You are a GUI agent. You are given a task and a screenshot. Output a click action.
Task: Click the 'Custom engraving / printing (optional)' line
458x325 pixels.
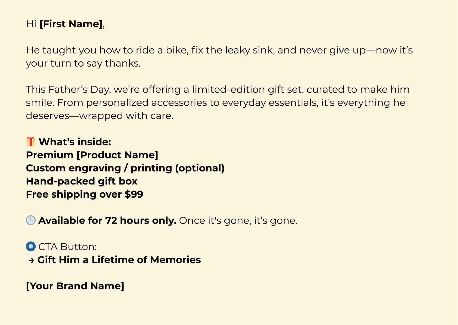pyautogui.click(x=125, y=168)
